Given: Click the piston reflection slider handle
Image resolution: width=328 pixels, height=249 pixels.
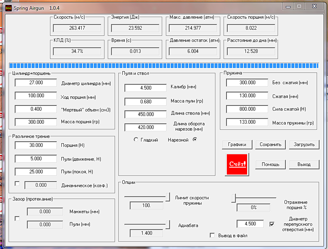Looking at the screenshot, I should [233, 198].
